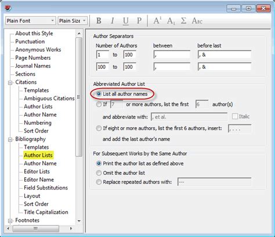Select Omit the author list option

tap(99, 173)
